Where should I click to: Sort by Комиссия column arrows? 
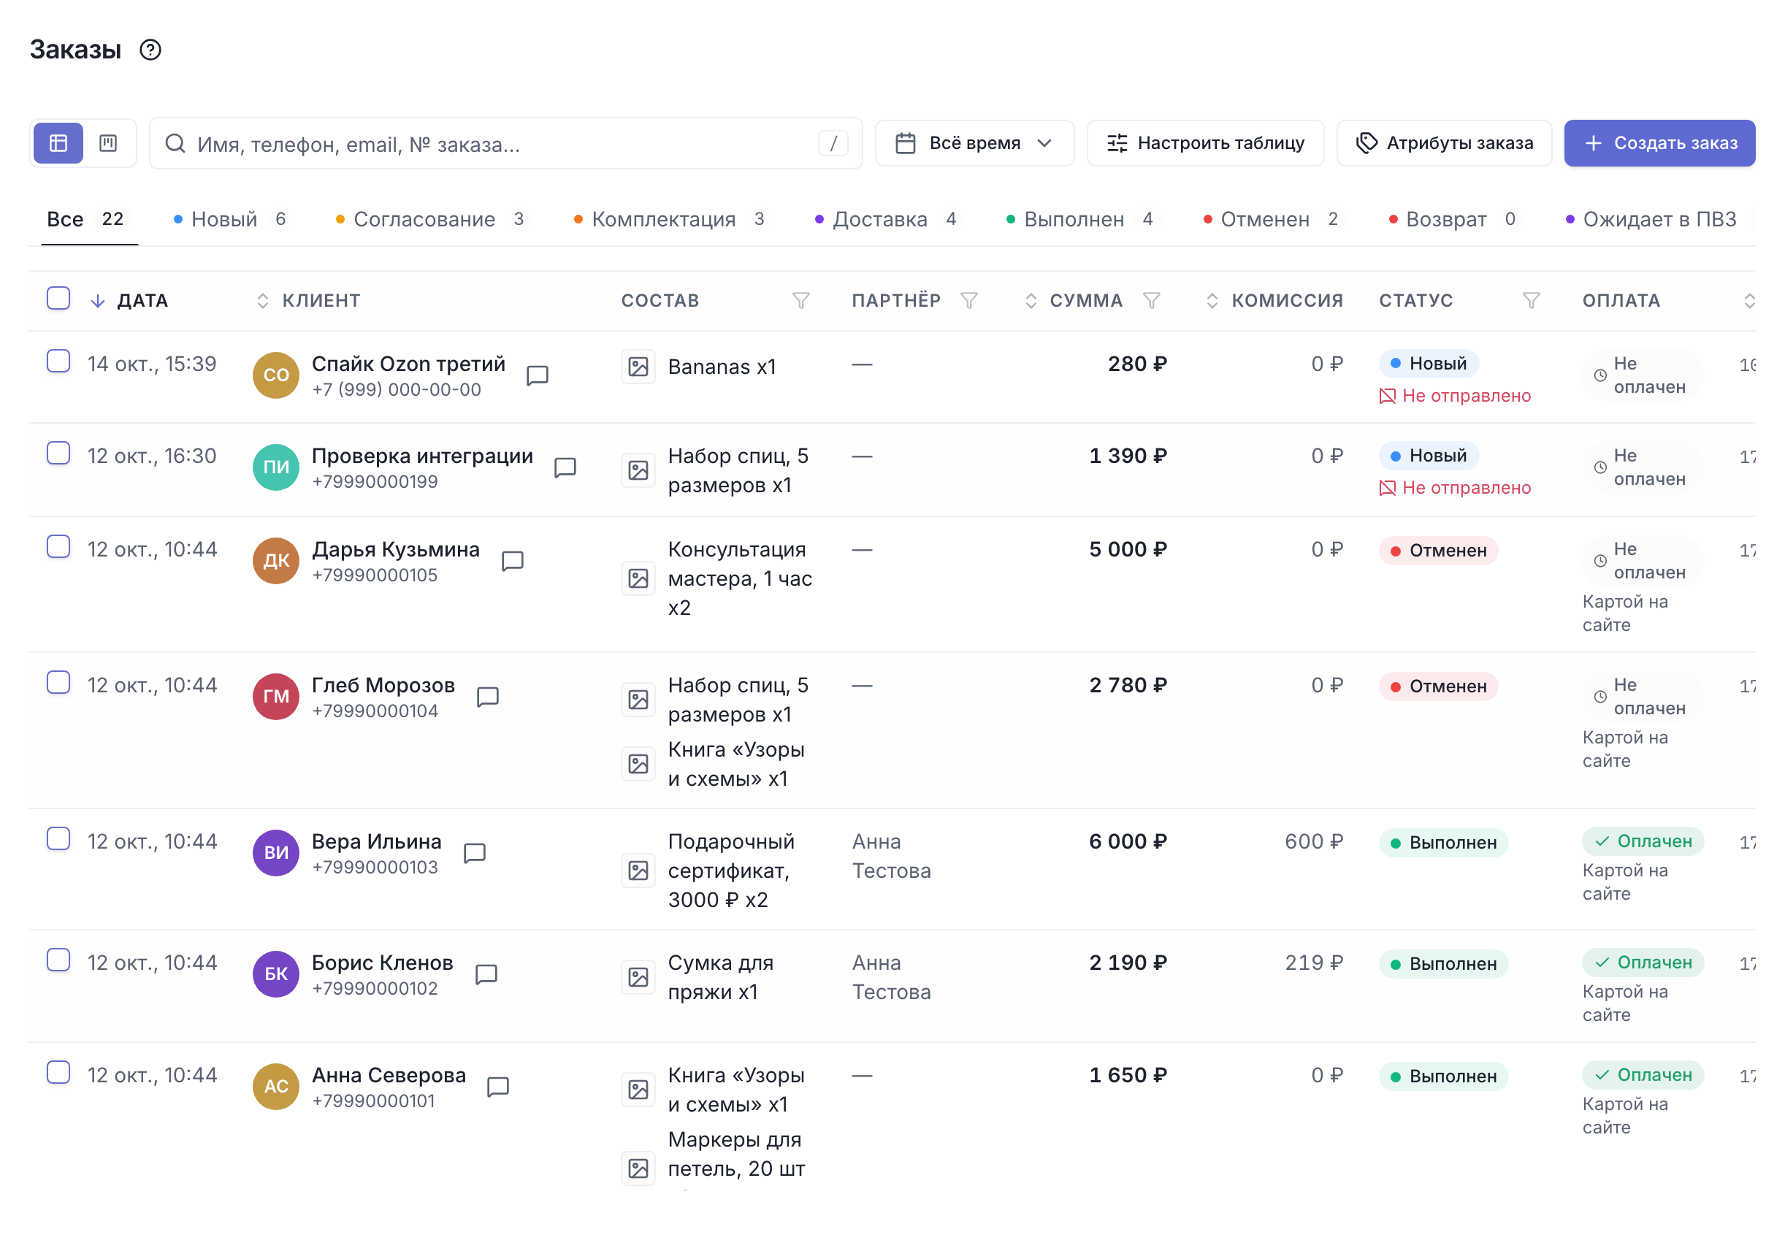(1212, 301)
